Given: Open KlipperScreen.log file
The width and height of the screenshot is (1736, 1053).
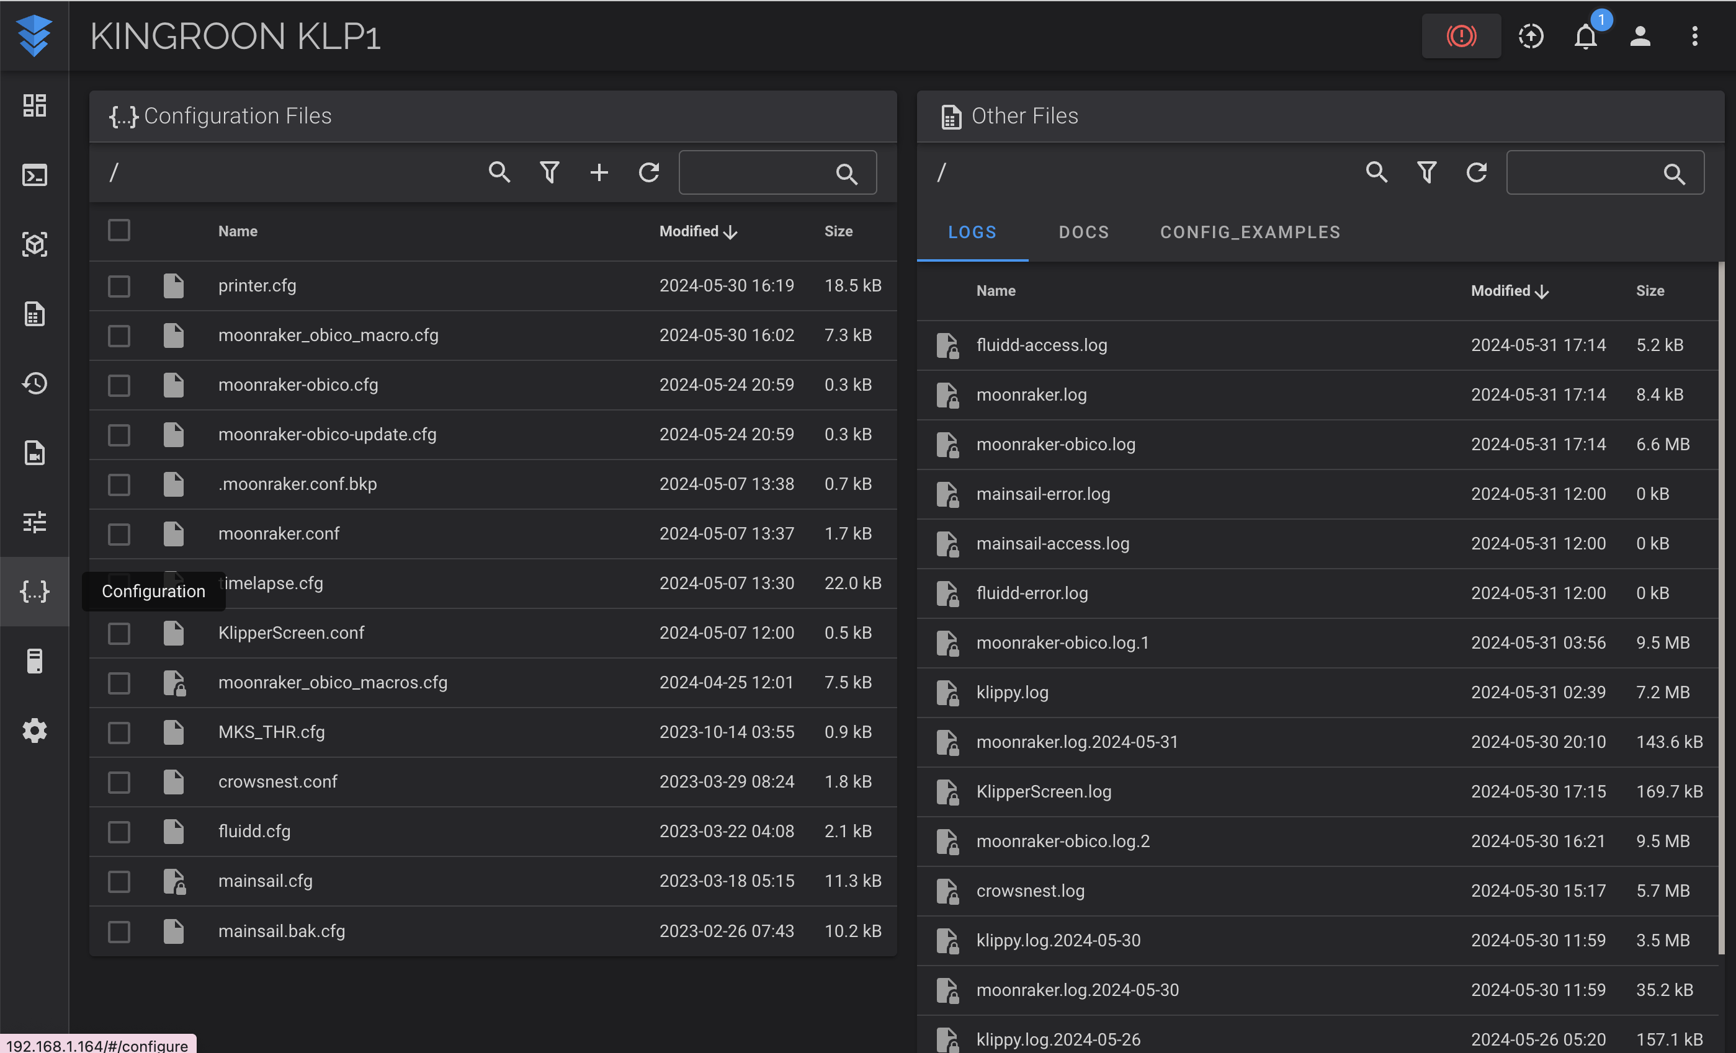Looking at the screenshot, I should [x=1044, y=792].
